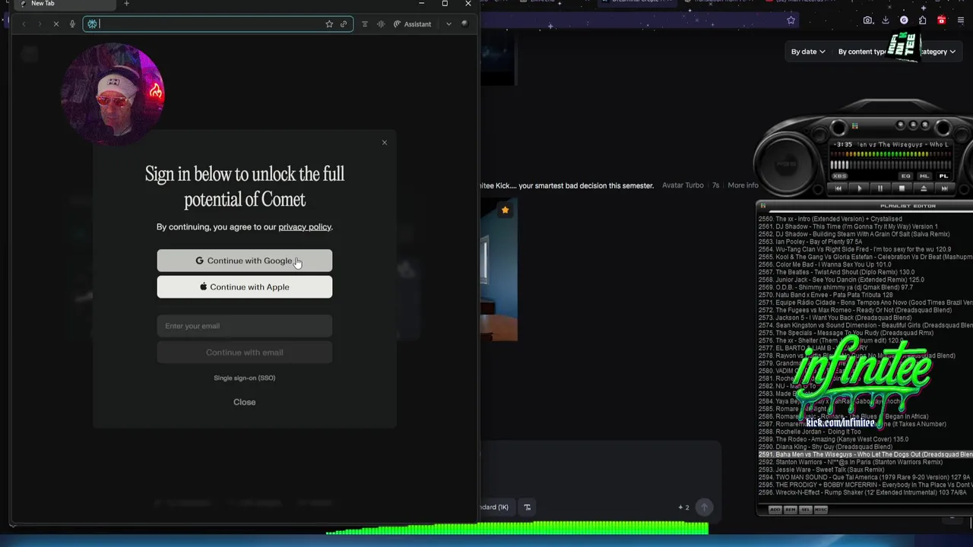The image size is (973, 547).
Task: Click the Continue with email button
Action: pos(244,353)
